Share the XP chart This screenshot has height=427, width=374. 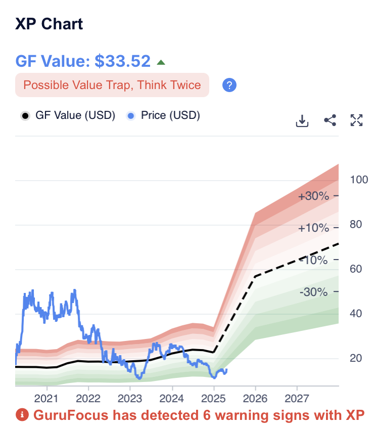[x=330, y=120]
